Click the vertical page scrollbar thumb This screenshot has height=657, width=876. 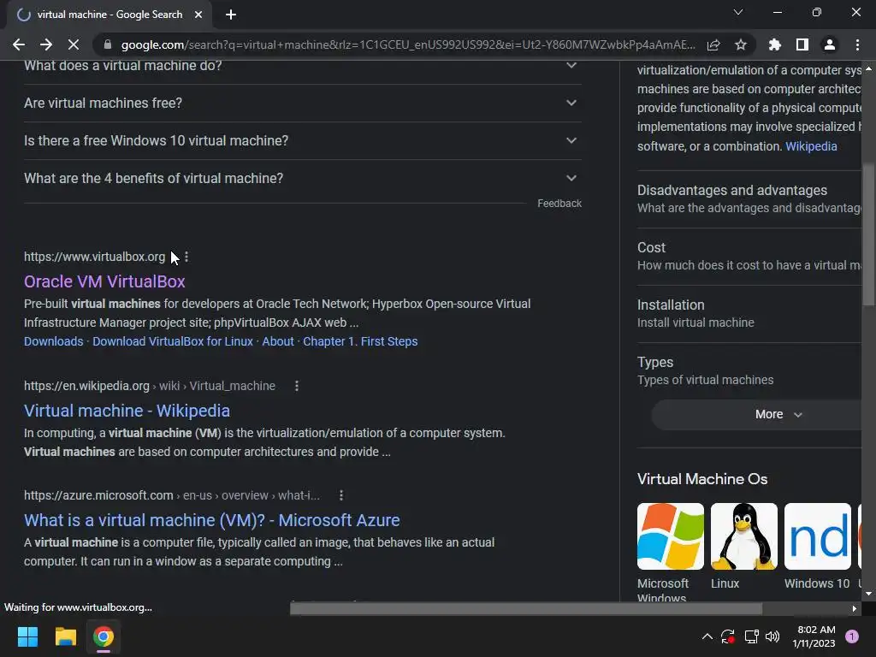(868, 234)
